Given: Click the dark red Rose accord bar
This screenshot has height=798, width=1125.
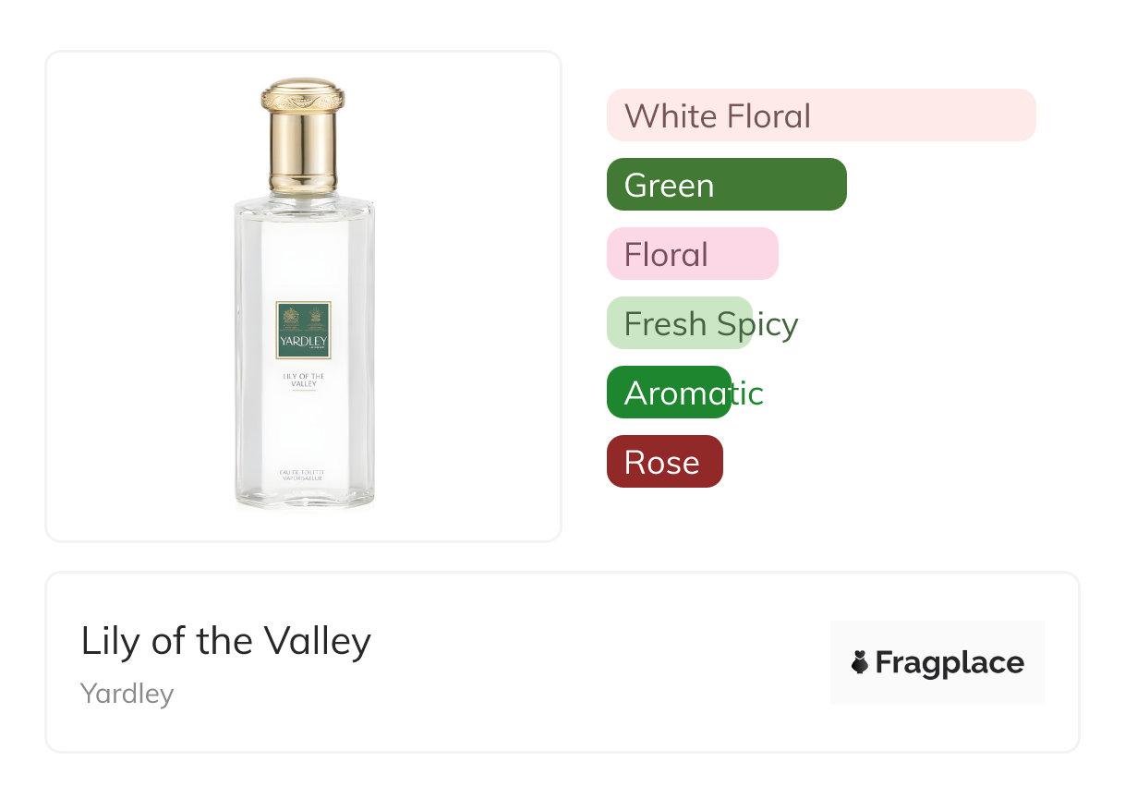Looking at the screenshot, I should [x=664, y=462].
